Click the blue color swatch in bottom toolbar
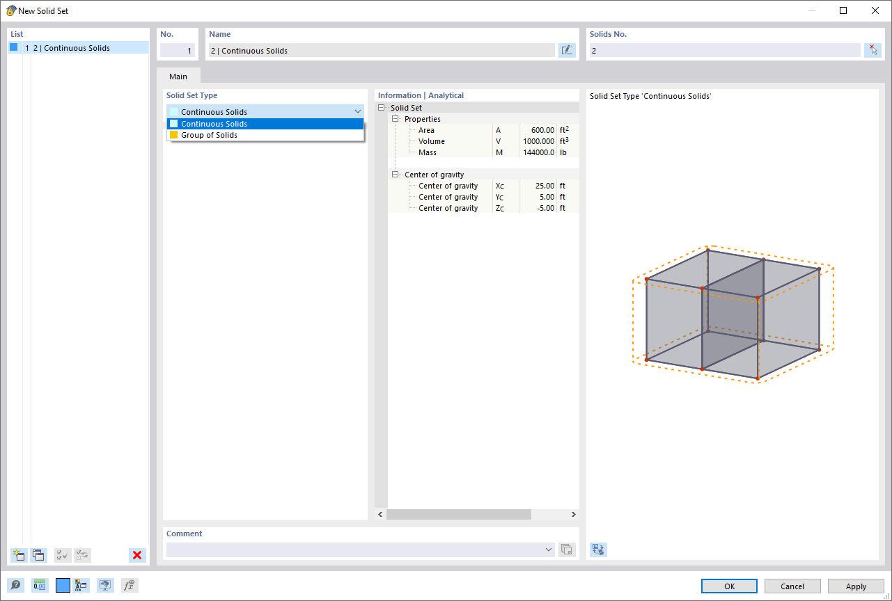This screenshot has width=892, height=601. (x=62, y=585)
